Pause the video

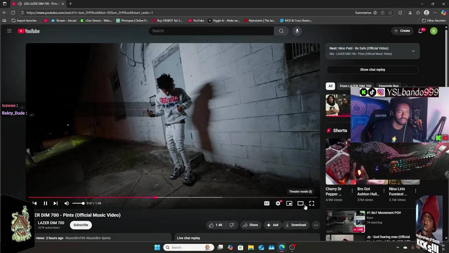click(45, 203)
